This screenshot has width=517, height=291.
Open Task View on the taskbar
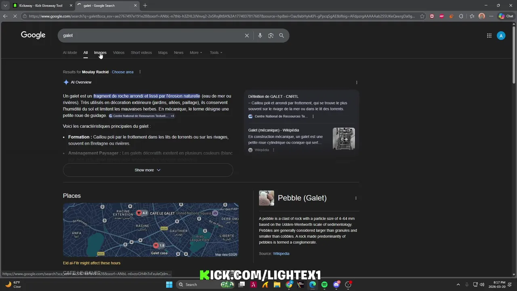242,285
